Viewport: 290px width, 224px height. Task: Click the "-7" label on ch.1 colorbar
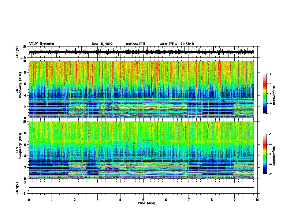tap(270, 113)
